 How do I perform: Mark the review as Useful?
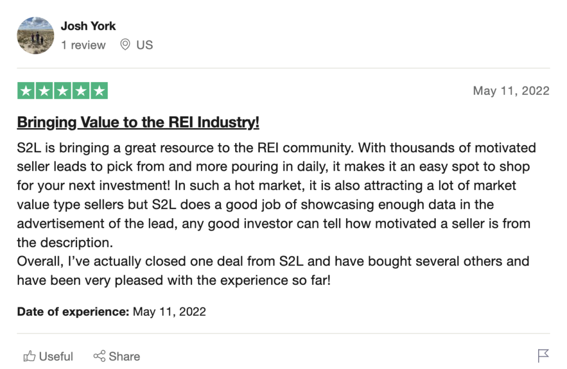tap(55, 356)
